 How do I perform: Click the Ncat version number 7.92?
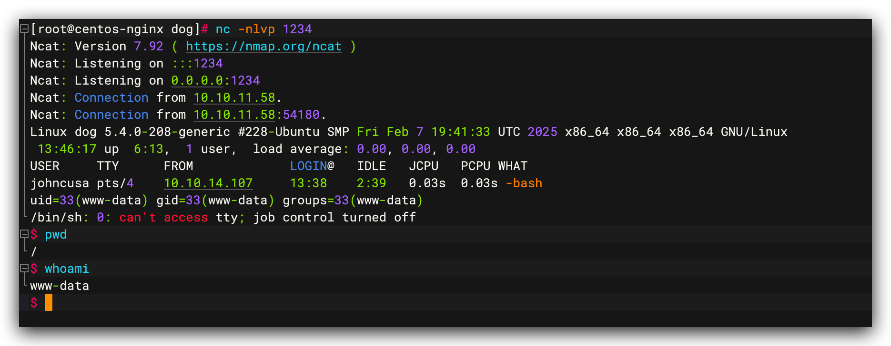149,46
